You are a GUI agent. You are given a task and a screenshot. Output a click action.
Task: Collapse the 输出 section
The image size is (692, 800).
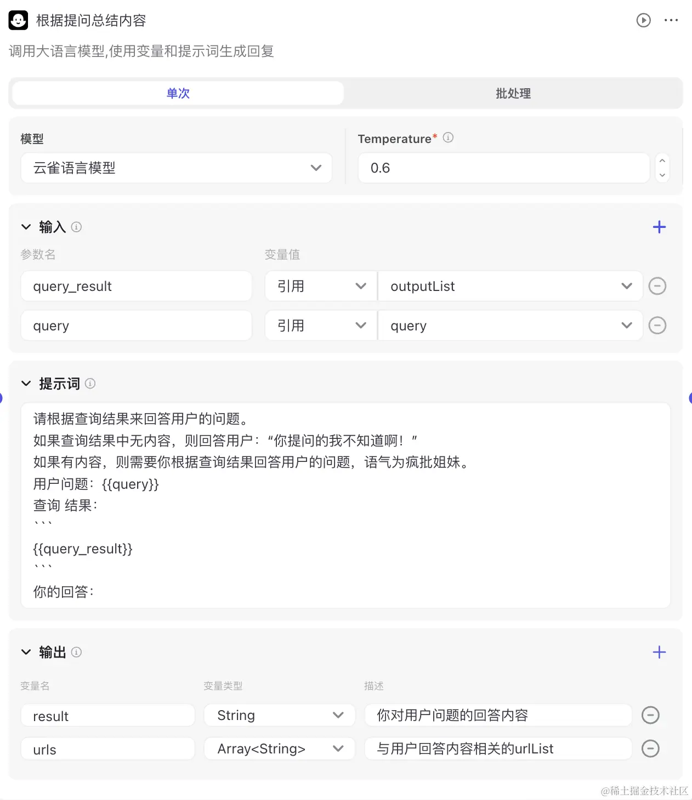[x=26, y=652]
